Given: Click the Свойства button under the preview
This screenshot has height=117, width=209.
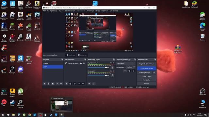Looking at the screenshot, I should pos(71,55).
